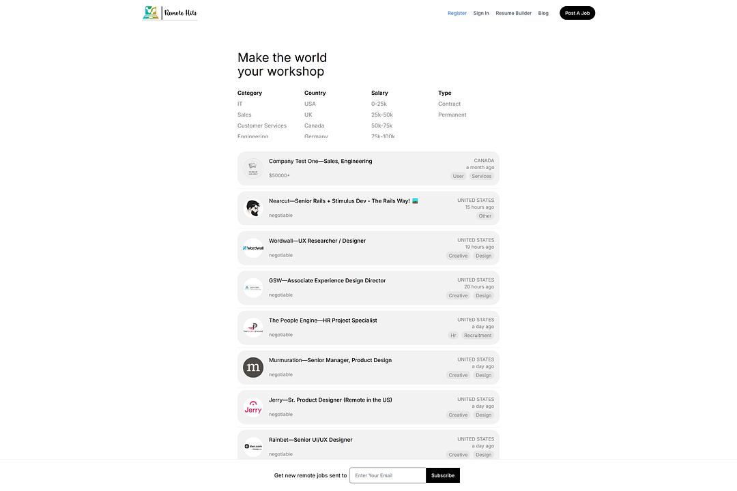Go to Sign In
The height and width of the screenshot is (491, 737).
coord(481,13)
